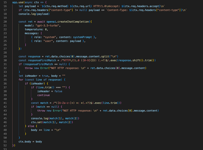This screenshot has width=203, height=150.
Task: Click line number 52 in gutter
Action: pos(5,146)
